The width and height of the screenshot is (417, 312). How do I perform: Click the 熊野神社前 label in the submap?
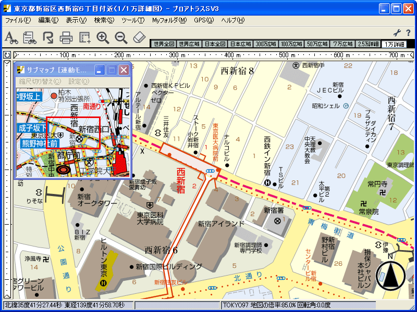coord(40,144)
